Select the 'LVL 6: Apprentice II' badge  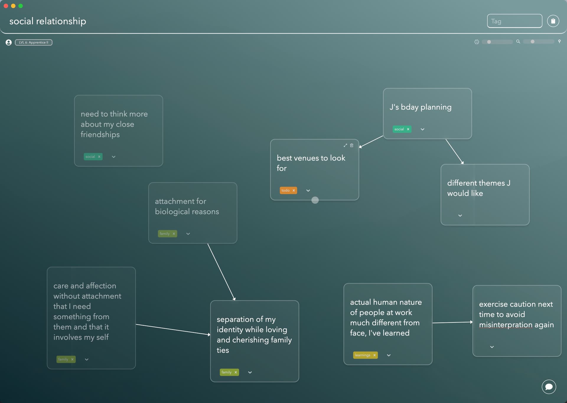[34, 42]
